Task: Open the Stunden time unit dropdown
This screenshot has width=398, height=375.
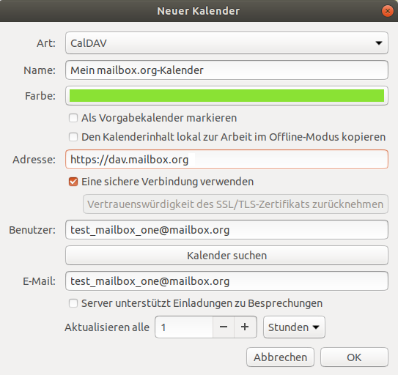Action: (x=294, y=327)
